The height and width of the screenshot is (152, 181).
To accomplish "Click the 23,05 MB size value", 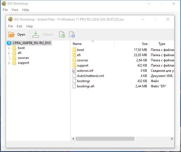I will pyautogui.click(x=140, y=55).
